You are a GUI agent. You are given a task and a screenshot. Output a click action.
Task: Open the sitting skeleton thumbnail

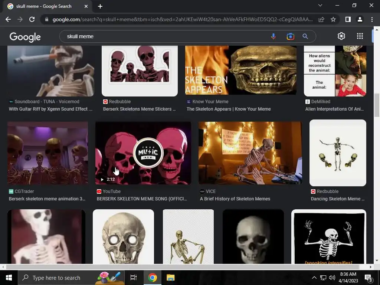point(188,236)
